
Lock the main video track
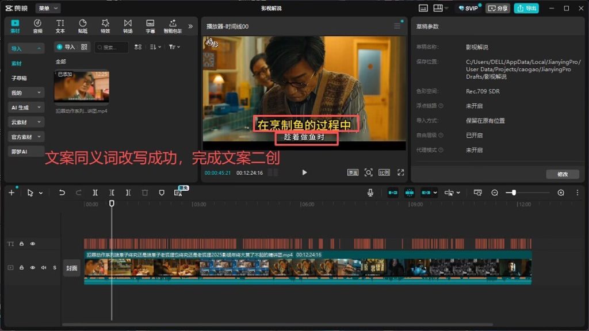click(x=21, y=268)
